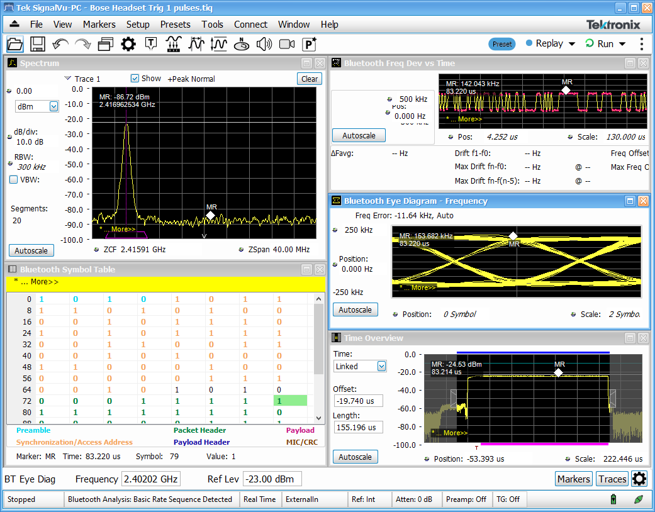Click the save floppy disk icon
655x512 pixels.
[x=38, y=44]
